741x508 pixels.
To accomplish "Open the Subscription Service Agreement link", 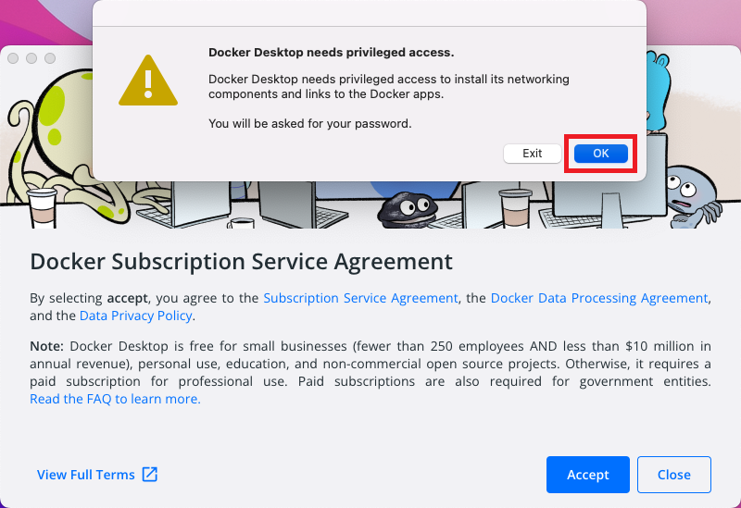I will pyautogui.click(x=360, y=298).
